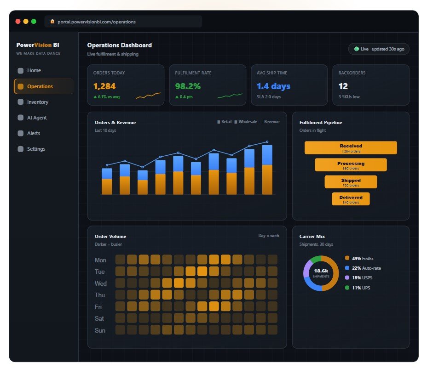
Task: Select the Delivered pipeline stage
Action: pyautogui.click(x=351, y=199)
